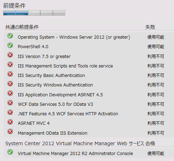
Task: Click green check icon beside Operating System row
Action: 10,36
